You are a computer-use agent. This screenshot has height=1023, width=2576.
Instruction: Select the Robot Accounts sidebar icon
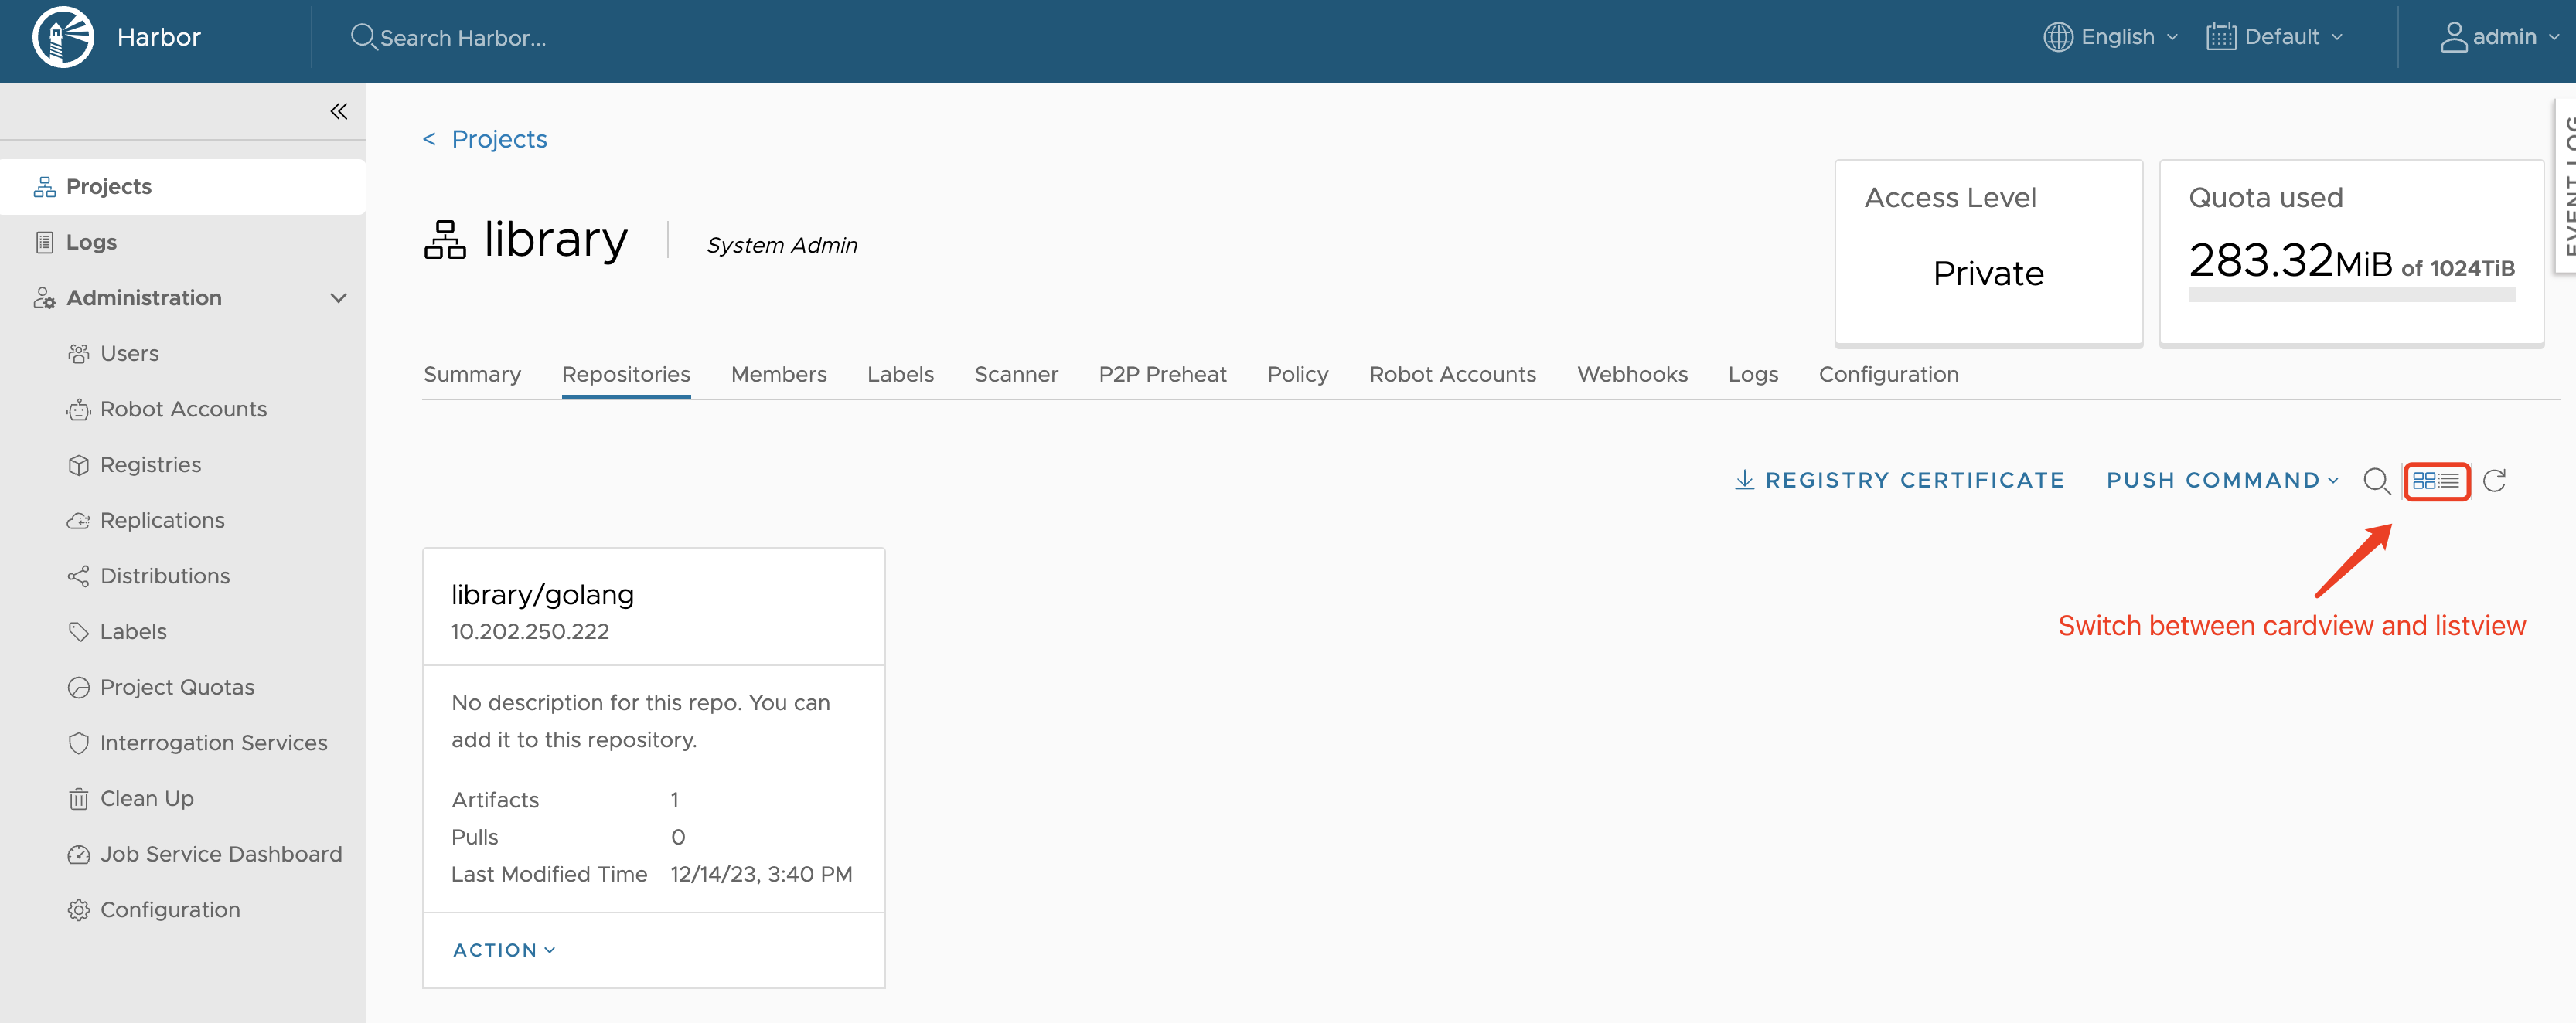click(79, 409)
